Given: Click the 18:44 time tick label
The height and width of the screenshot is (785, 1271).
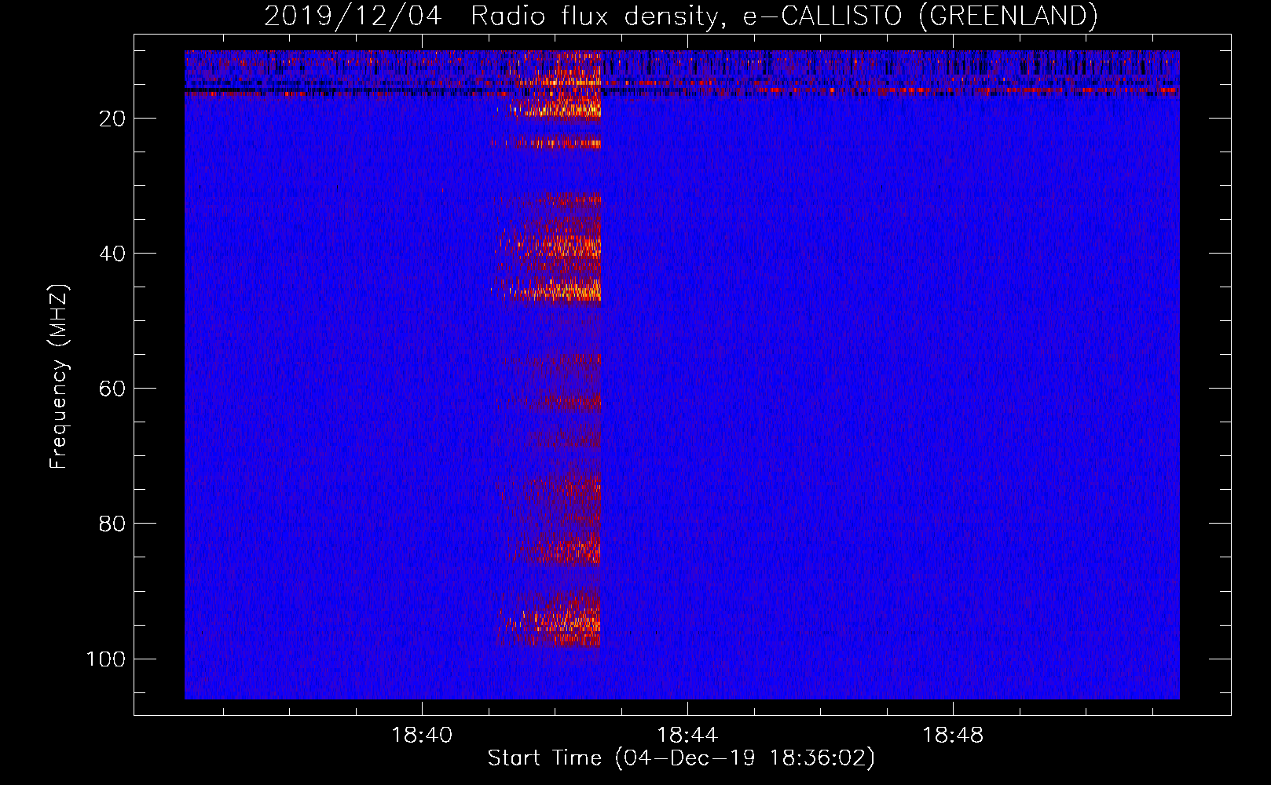Looking at the screenshot, I should tap(687, 736).
